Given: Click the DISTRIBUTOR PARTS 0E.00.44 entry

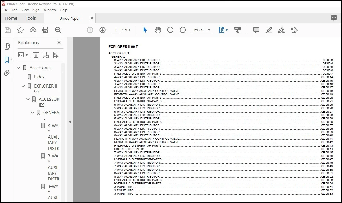Looking at the screenshot, I should coord(223,149).
